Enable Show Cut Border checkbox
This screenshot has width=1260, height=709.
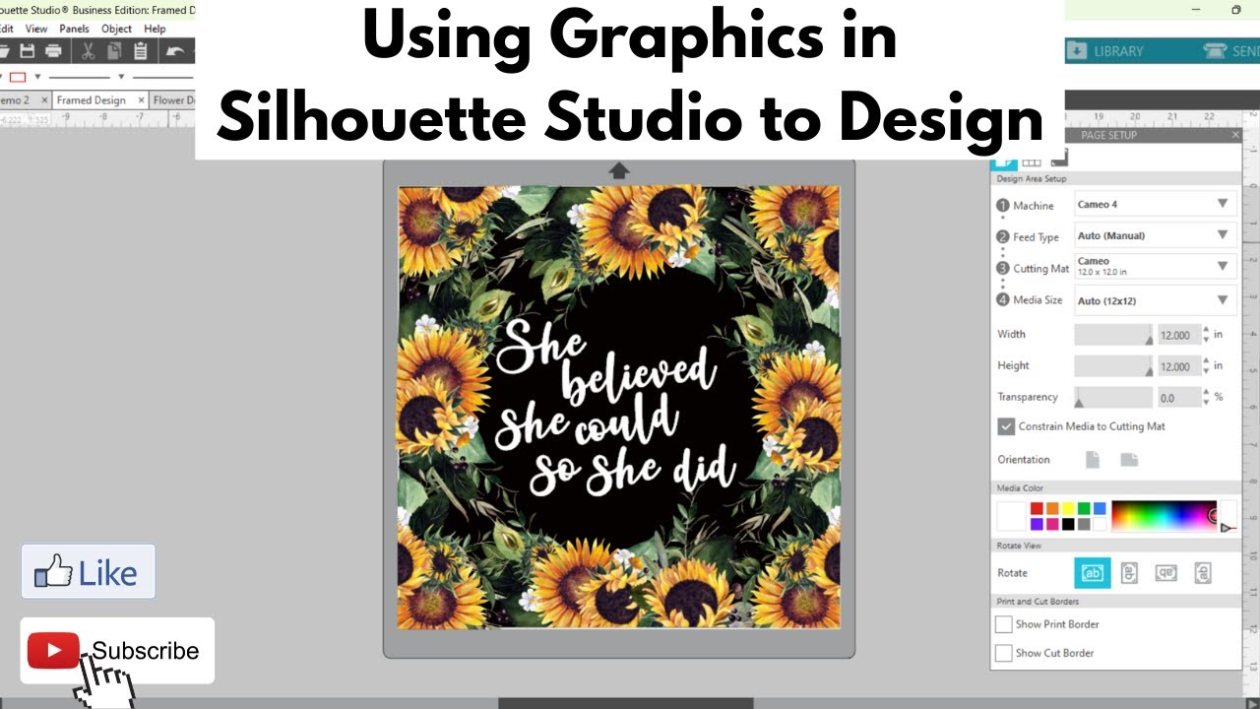tap(1004, 653)
